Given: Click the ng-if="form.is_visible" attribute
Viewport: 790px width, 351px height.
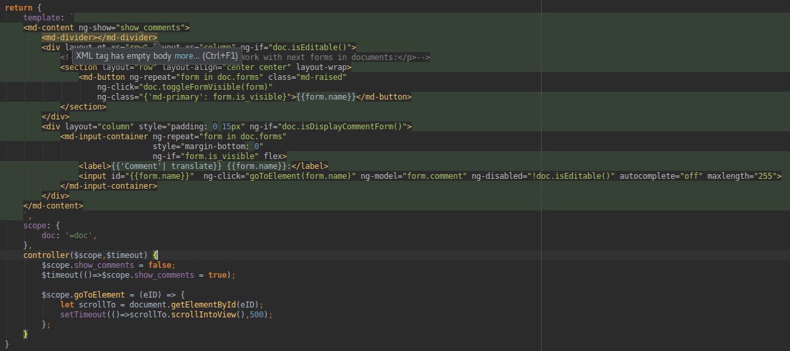Looking at the screenshot, I should click(x=205, y=156).
